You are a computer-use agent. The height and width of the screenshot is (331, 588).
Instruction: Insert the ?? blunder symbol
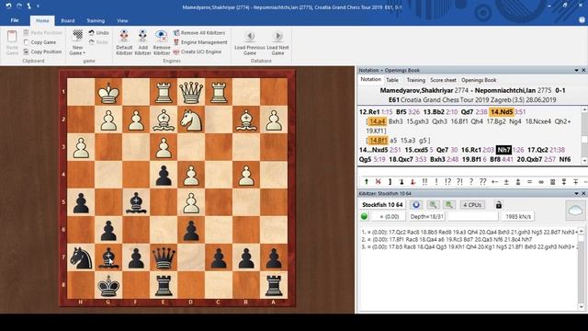483,182
